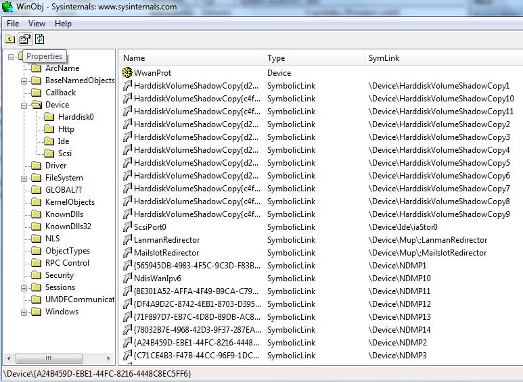This screenshot has width=523, height=382.
Task: Click tree pane scrollbar right arrow
Action: (x=109, y=358)
